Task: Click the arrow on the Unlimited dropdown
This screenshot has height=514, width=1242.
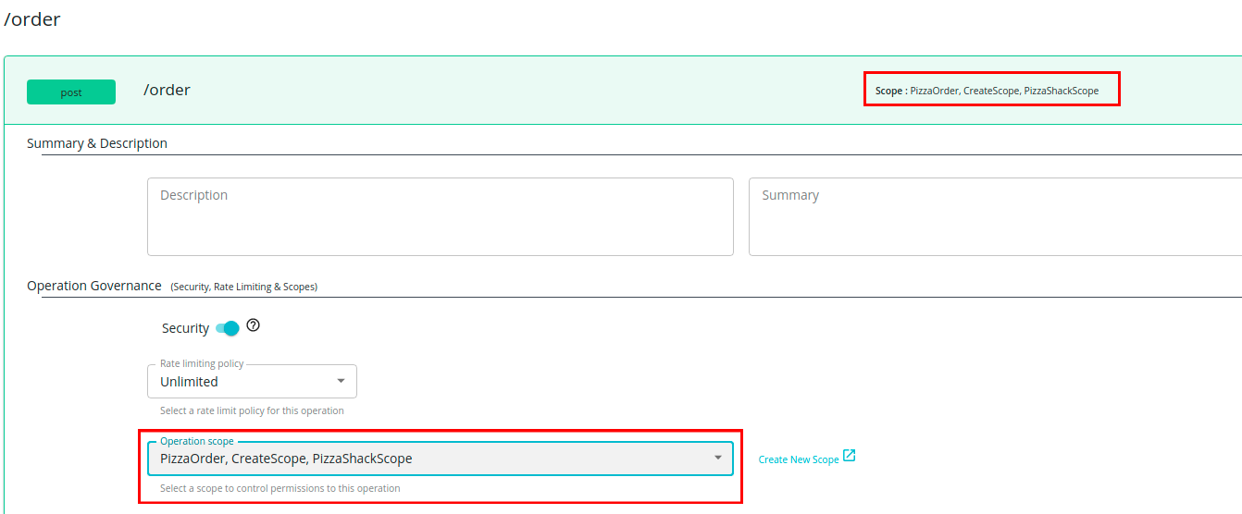Action: click(x=341, y=382)
